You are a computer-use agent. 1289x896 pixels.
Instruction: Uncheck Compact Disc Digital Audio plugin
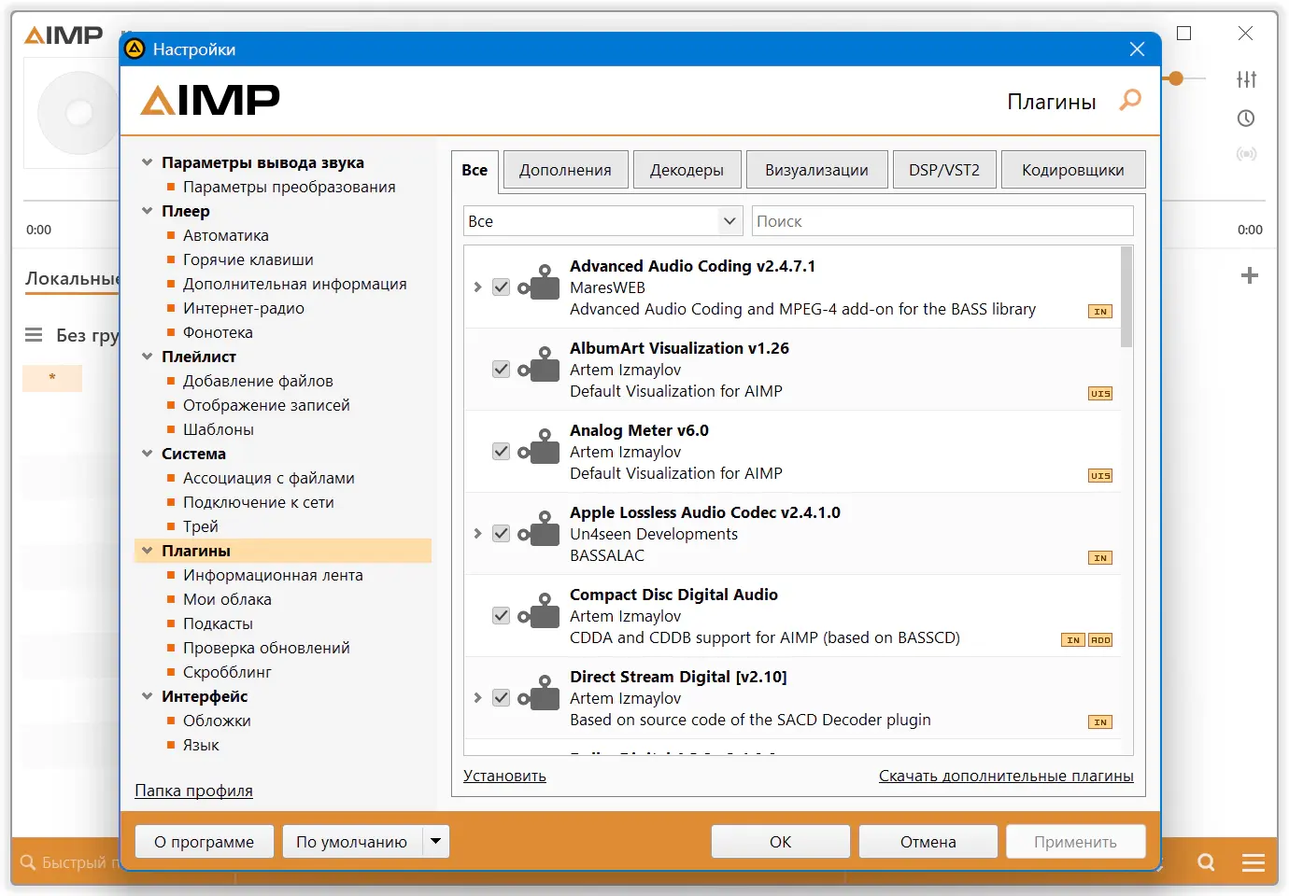point(502,615)
